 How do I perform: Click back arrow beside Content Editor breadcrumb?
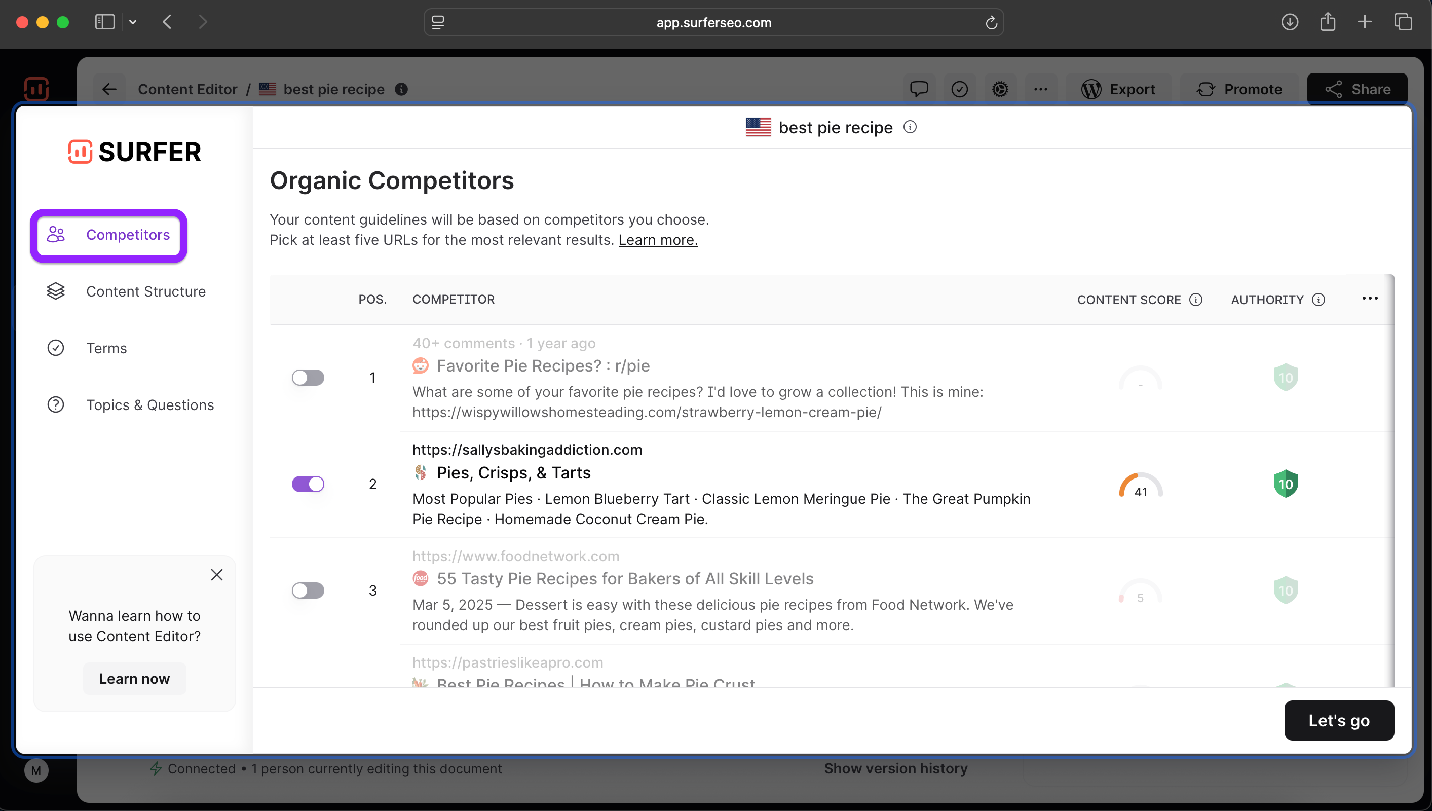(109, 89)
